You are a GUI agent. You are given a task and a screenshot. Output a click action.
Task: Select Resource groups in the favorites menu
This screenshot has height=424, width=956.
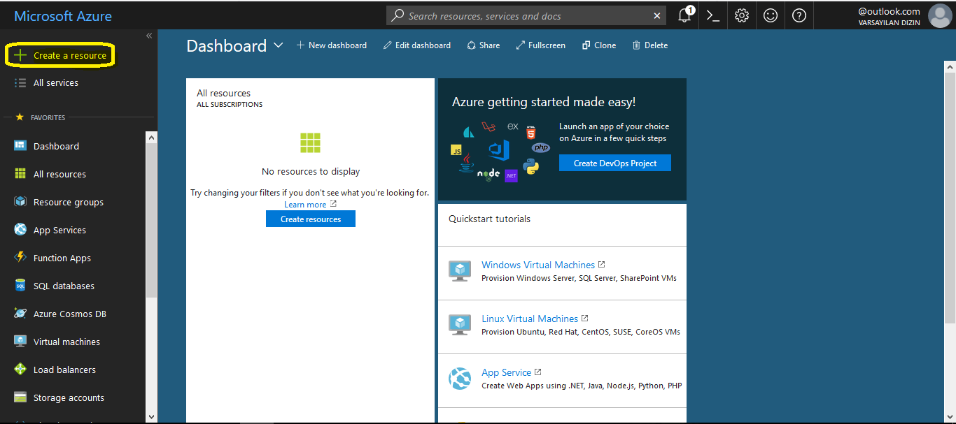click(x=68, y=202)
